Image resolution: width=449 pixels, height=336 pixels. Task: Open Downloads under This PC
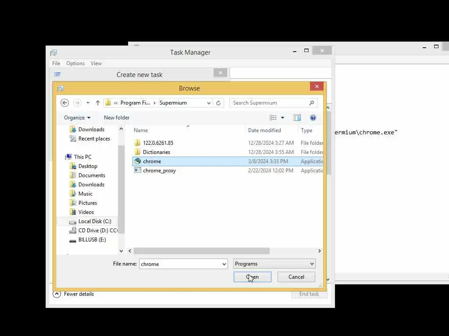click(87, 185)
